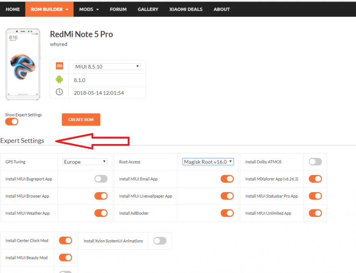Go to the Forum menu item

click(118, 9)
